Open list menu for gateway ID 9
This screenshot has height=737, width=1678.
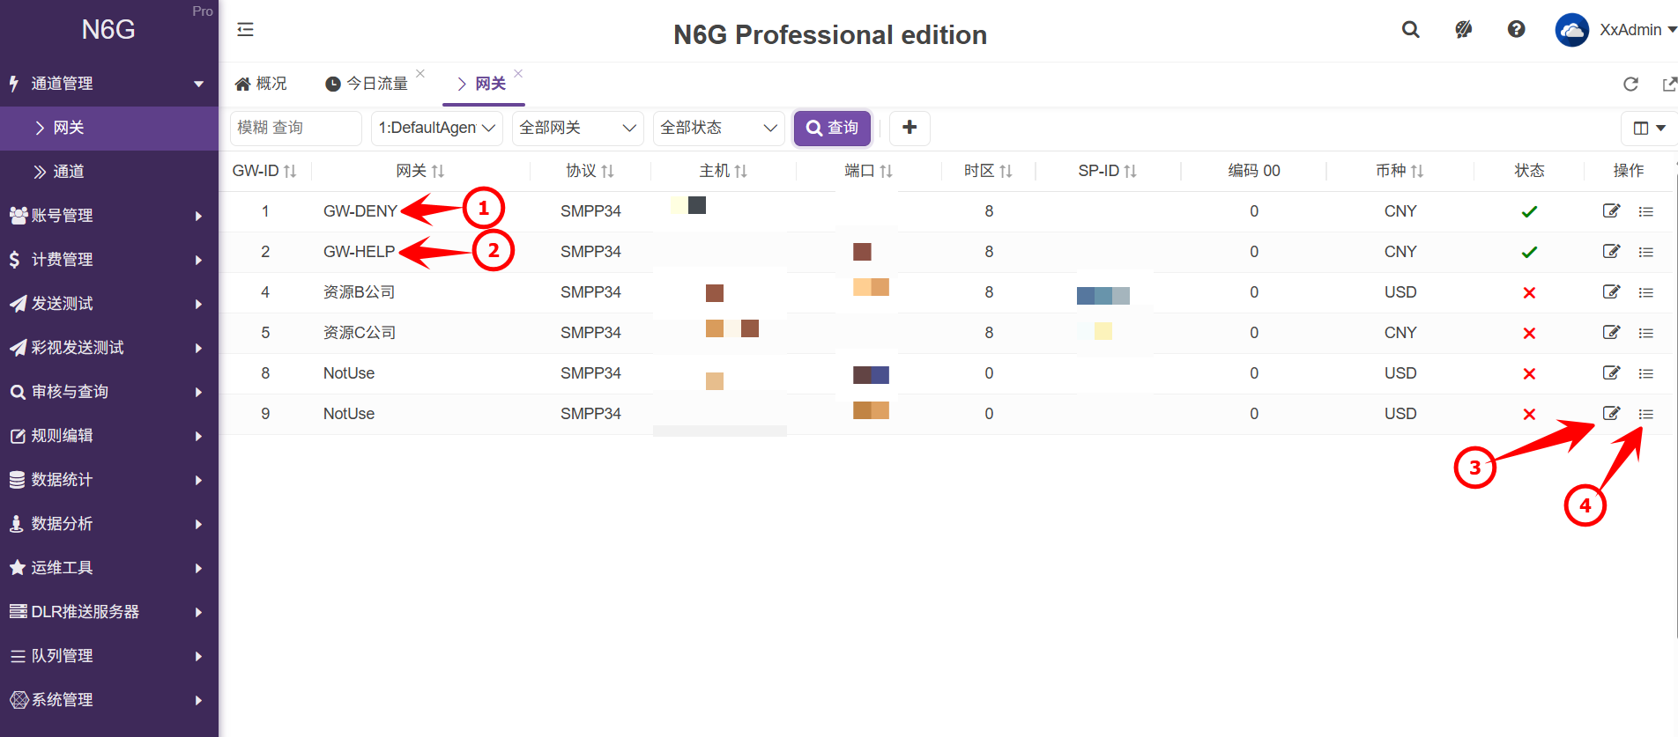[x=1645, y=414]
